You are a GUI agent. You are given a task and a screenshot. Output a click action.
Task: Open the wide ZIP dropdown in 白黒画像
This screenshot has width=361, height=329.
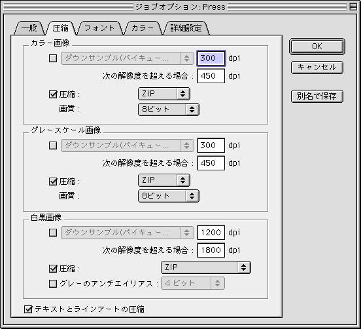click(206, 267)
